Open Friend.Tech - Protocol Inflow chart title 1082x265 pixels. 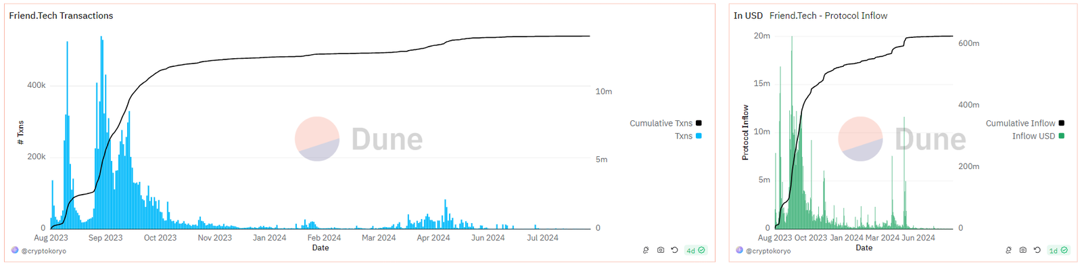click(x=828, y=16)
